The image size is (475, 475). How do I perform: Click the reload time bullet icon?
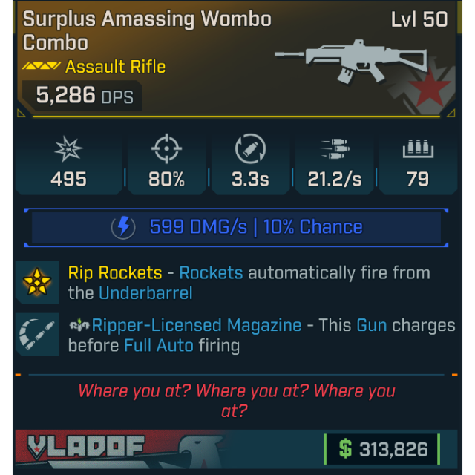(250, 148)
